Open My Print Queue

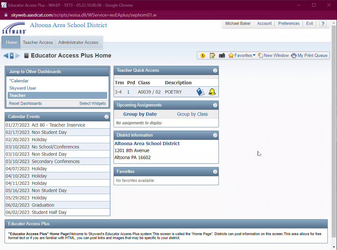click(309, 56)
